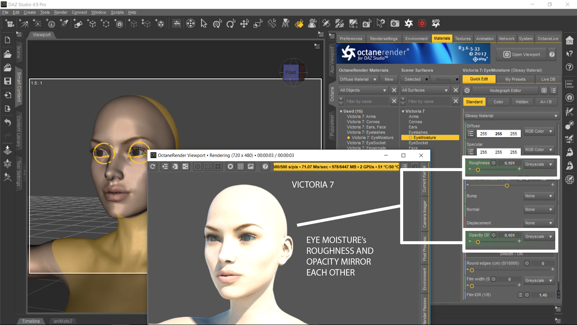Click the Save file icon in left sidebar

[7, 81]
